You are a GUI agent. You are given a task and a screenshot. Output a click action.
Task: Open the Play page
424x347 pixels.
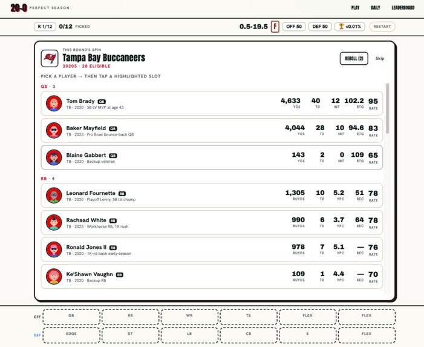click(355, 8)
